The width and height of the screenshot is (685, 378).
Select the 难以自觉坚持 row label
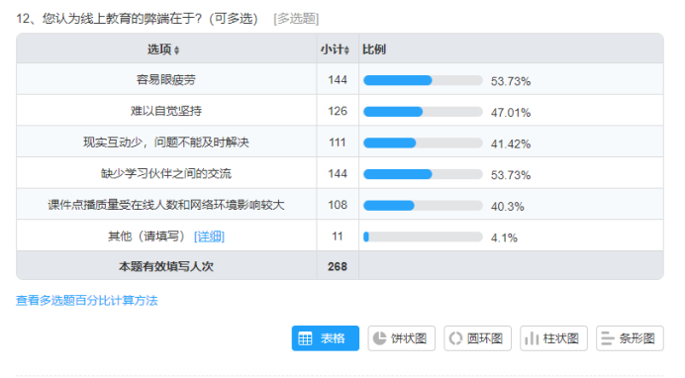(x=166, y=111)
